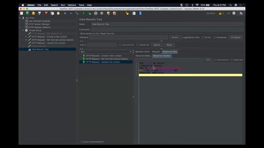Viewport: 264px width, 148px height.
Task: Collapse the Test Plan tree node arrow
Action: 20,18
